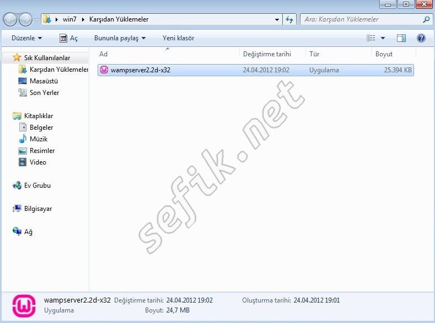The image size is (435, 323).
Task: Click the Son Yerler icon
Action: 23,93
